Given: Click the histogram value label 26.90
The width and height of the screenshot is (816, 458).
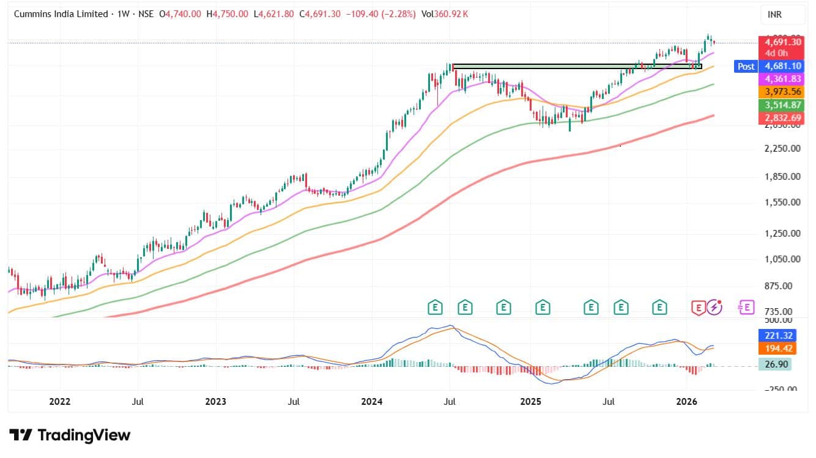Looking at the screenshot, I should click(774, 364).
